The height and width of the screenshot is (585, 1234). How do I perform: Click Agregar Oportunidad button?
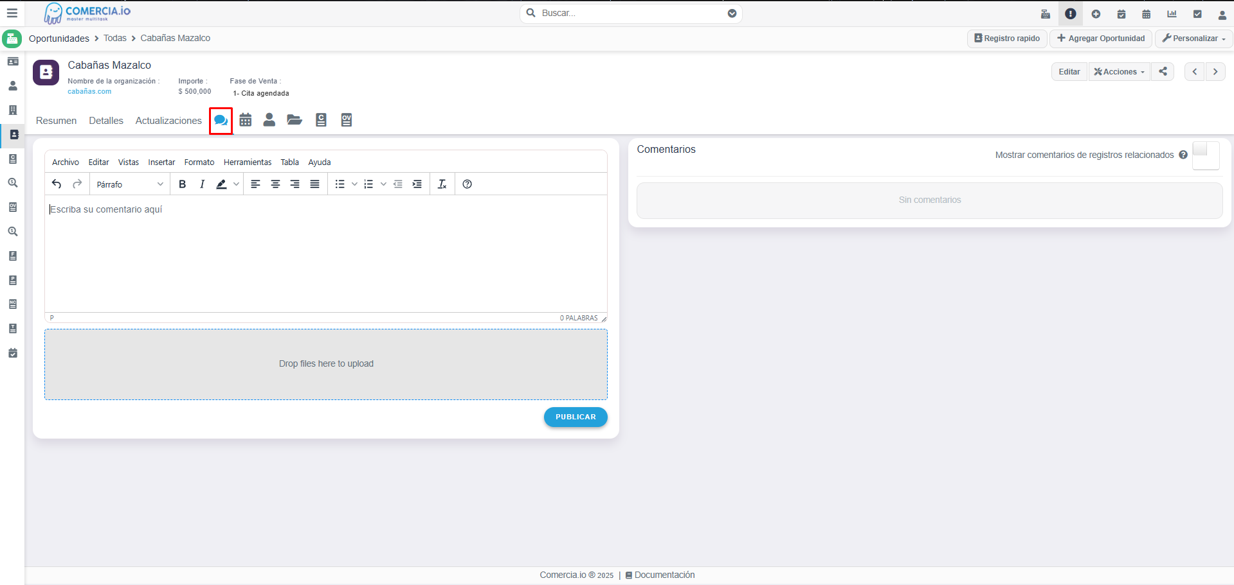coord(1100,39)
